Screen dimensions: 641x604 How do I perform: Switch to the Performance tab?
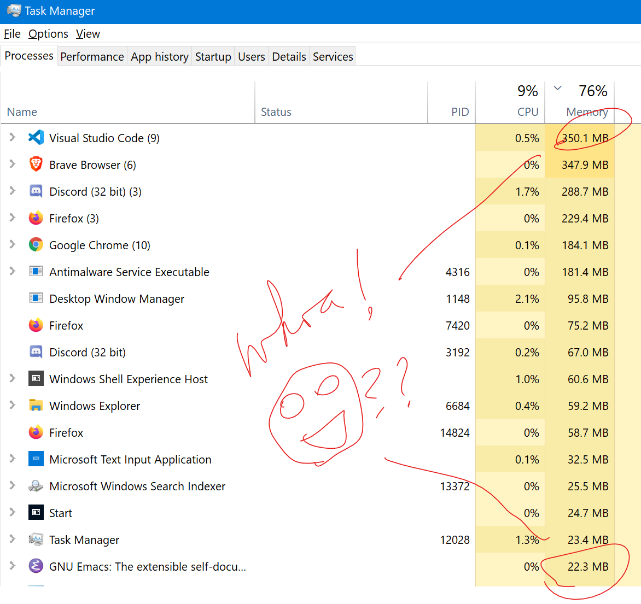coord(92,56)
